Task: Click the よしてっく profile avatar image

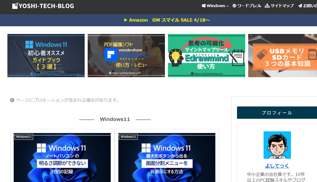Action: (x=277, y=145)
